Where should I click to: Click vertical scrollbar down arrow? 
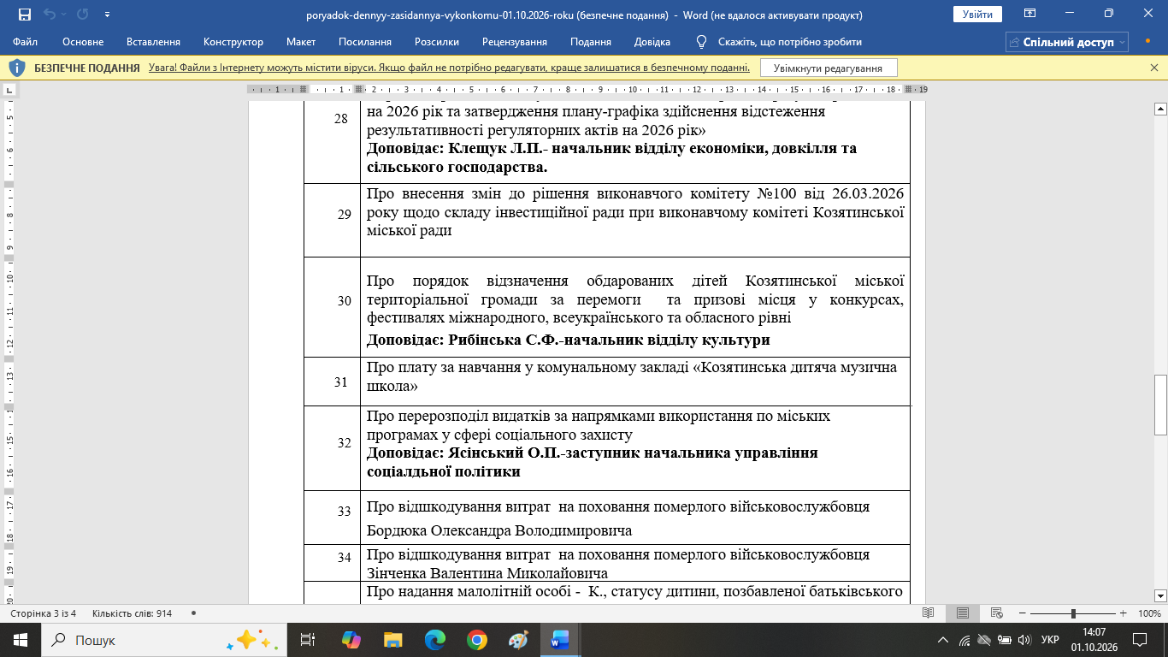(x=1160, y=595)
